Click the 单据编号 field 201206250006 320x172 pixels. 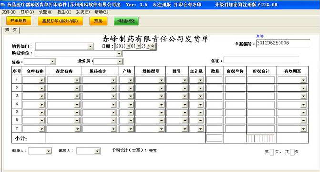283,43
